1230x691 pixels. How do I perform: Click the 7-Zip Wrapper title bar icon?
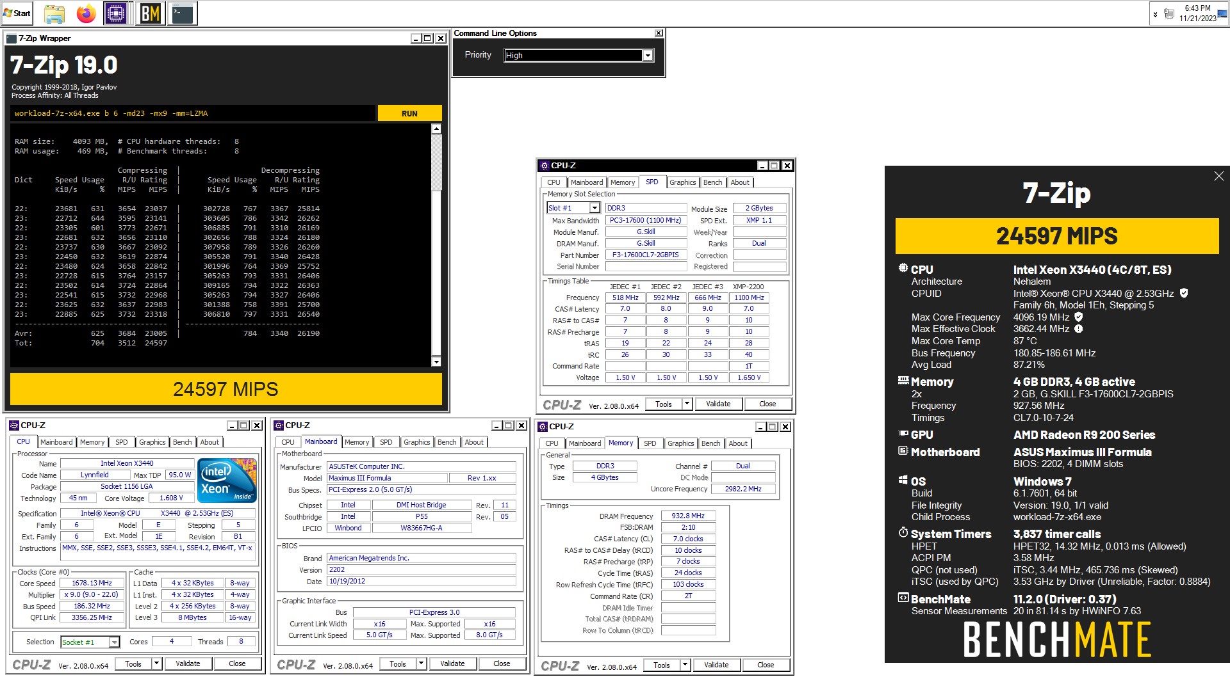click(x=11, y=38)
